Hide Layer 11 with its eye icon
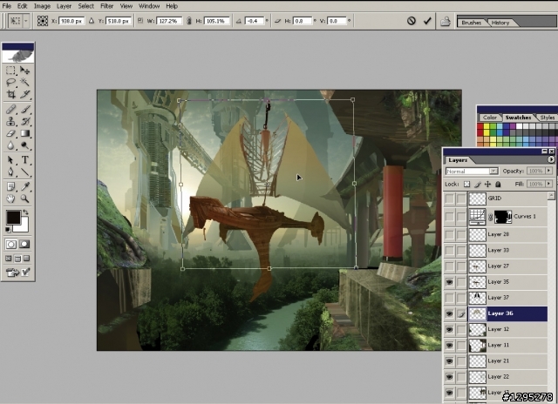This screenshot has width=558, height=404. (450, 346)
